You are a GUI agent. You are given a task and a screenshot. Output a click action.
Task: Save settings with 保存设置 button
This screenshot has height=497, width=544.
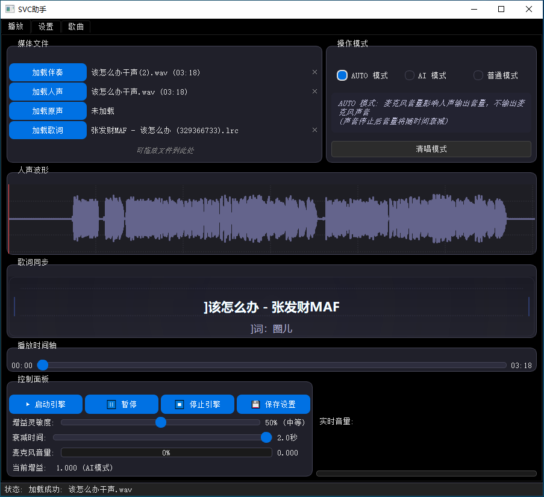click(x=274, y=404)
